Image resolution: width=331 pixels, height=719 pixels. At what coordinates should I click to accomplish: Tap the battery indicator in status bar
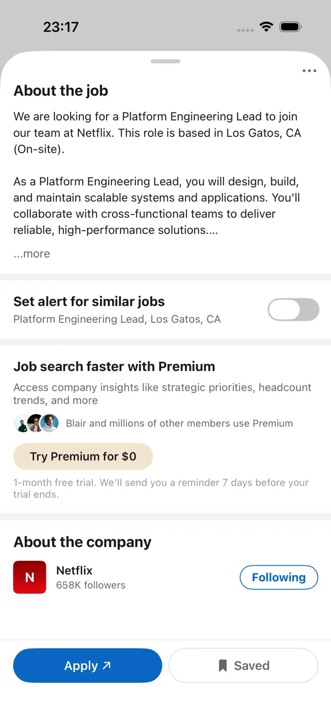(290, 27)
